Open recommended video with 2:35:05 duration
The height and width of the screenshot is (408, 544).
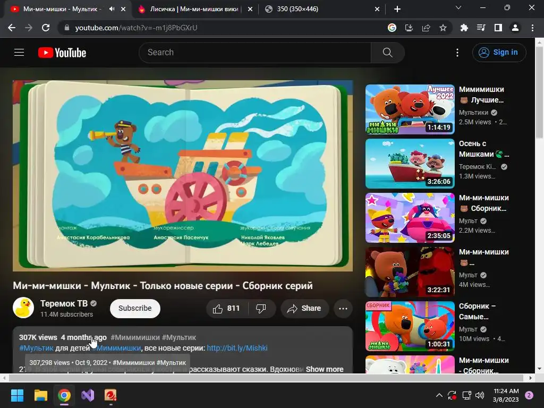pos(410,217)
